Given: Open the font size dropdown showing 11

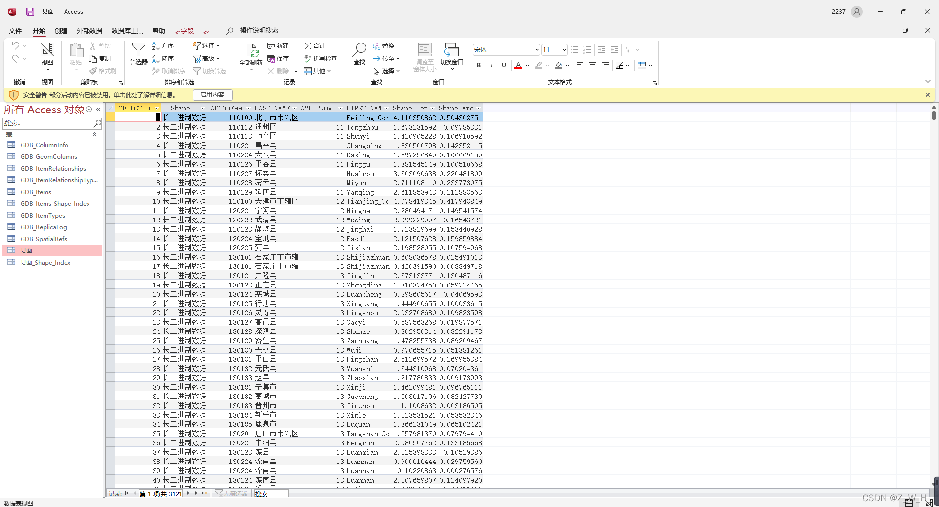Looking at the screenshot, I should [564, 49].
